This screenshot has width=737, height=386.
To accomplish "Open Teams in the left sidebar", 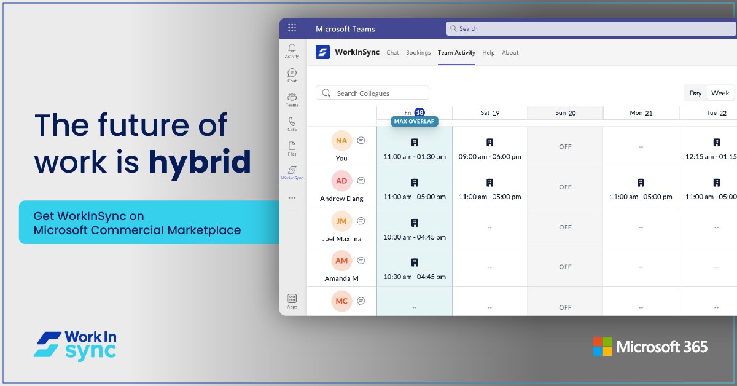I will [292, 100].
